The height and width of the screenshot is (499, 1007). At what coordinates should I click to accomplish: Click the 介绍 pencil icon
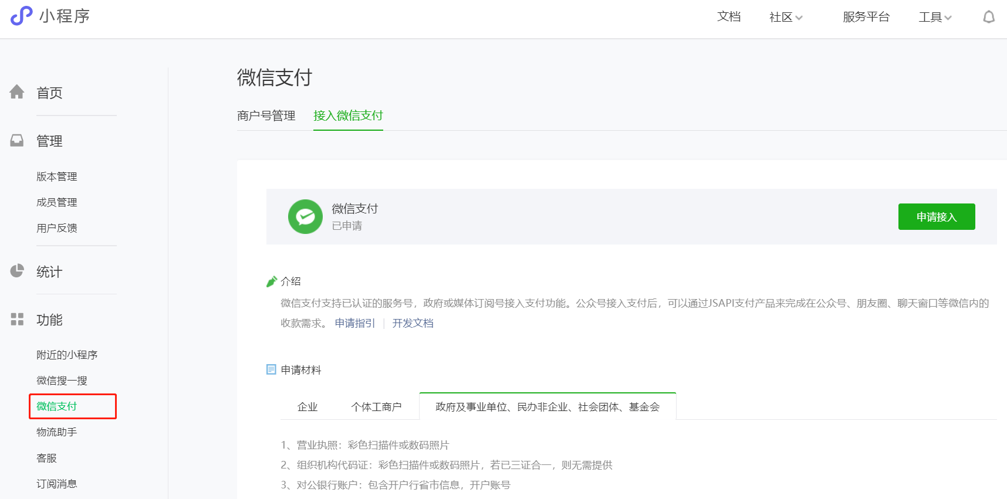coord(271,281)
